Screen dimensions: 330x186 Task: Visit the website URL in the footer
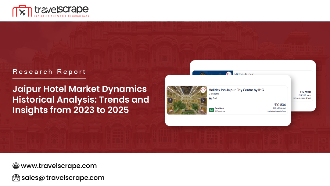click(59, 166)
